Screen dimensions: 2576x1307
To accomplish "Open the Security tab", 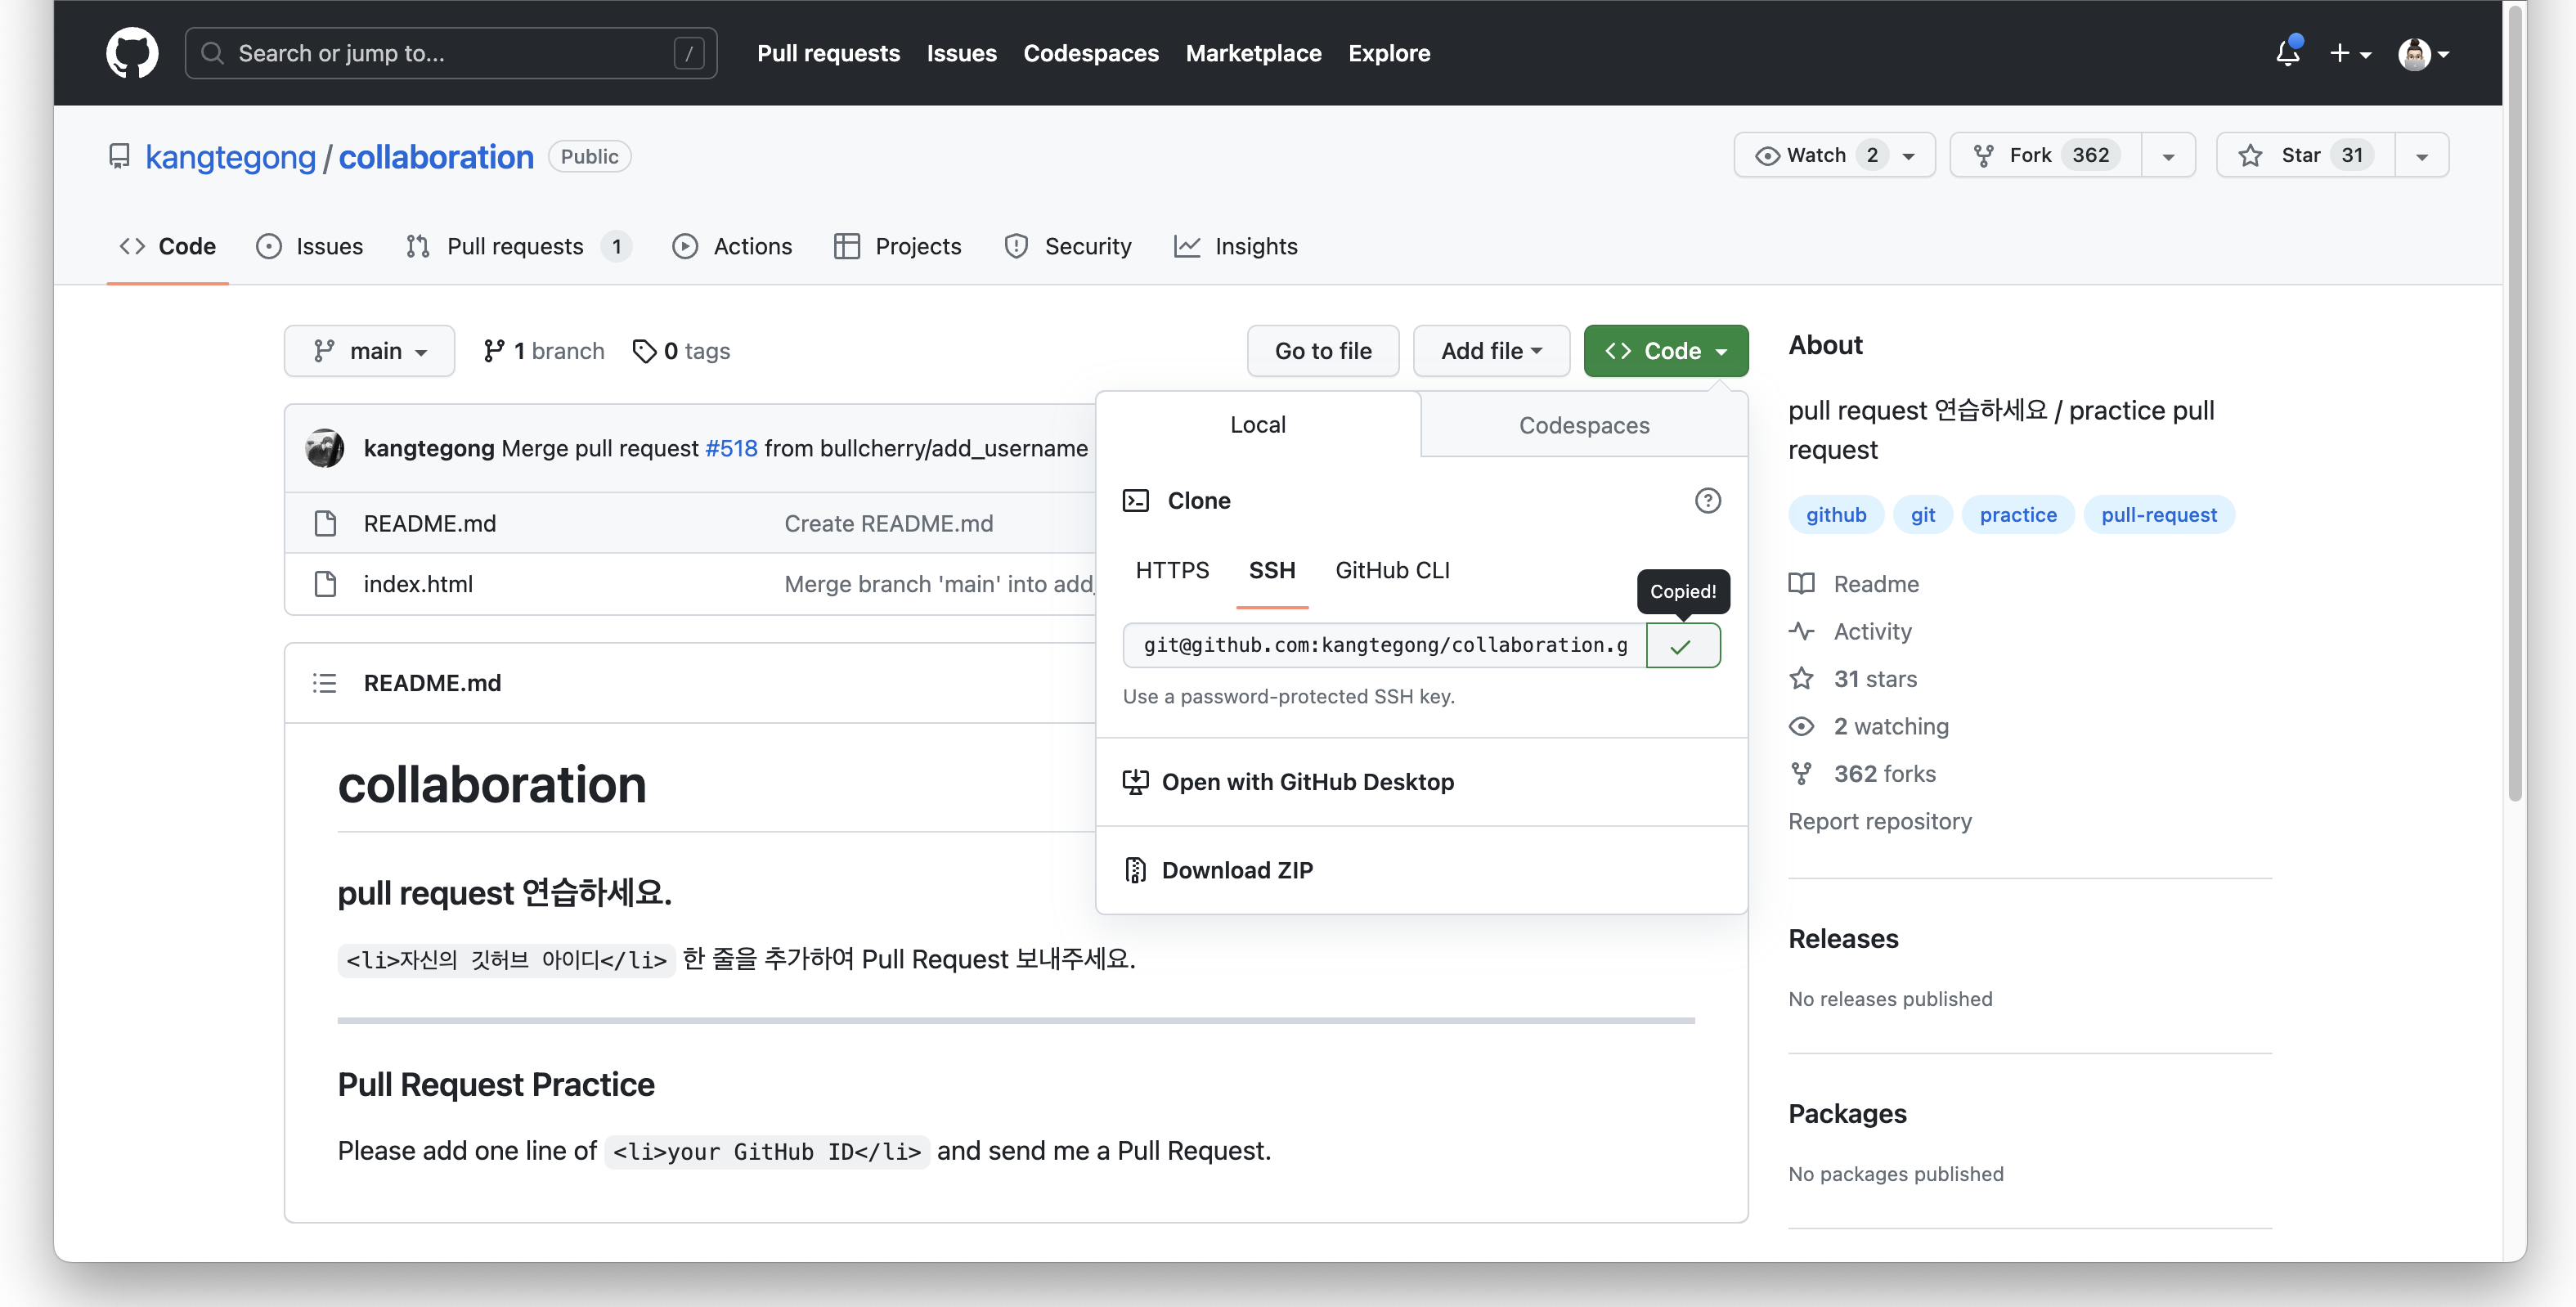I will point(1068,246).
